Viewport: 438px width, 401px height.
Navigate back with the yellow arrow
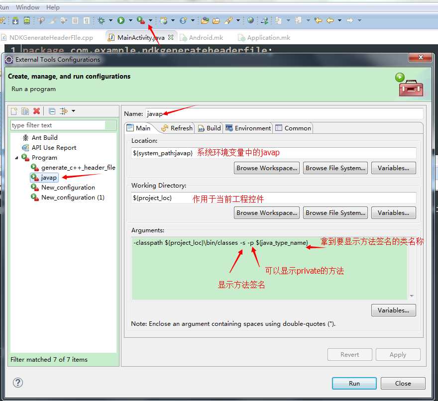pyautogui.click(x=330, y=20)
